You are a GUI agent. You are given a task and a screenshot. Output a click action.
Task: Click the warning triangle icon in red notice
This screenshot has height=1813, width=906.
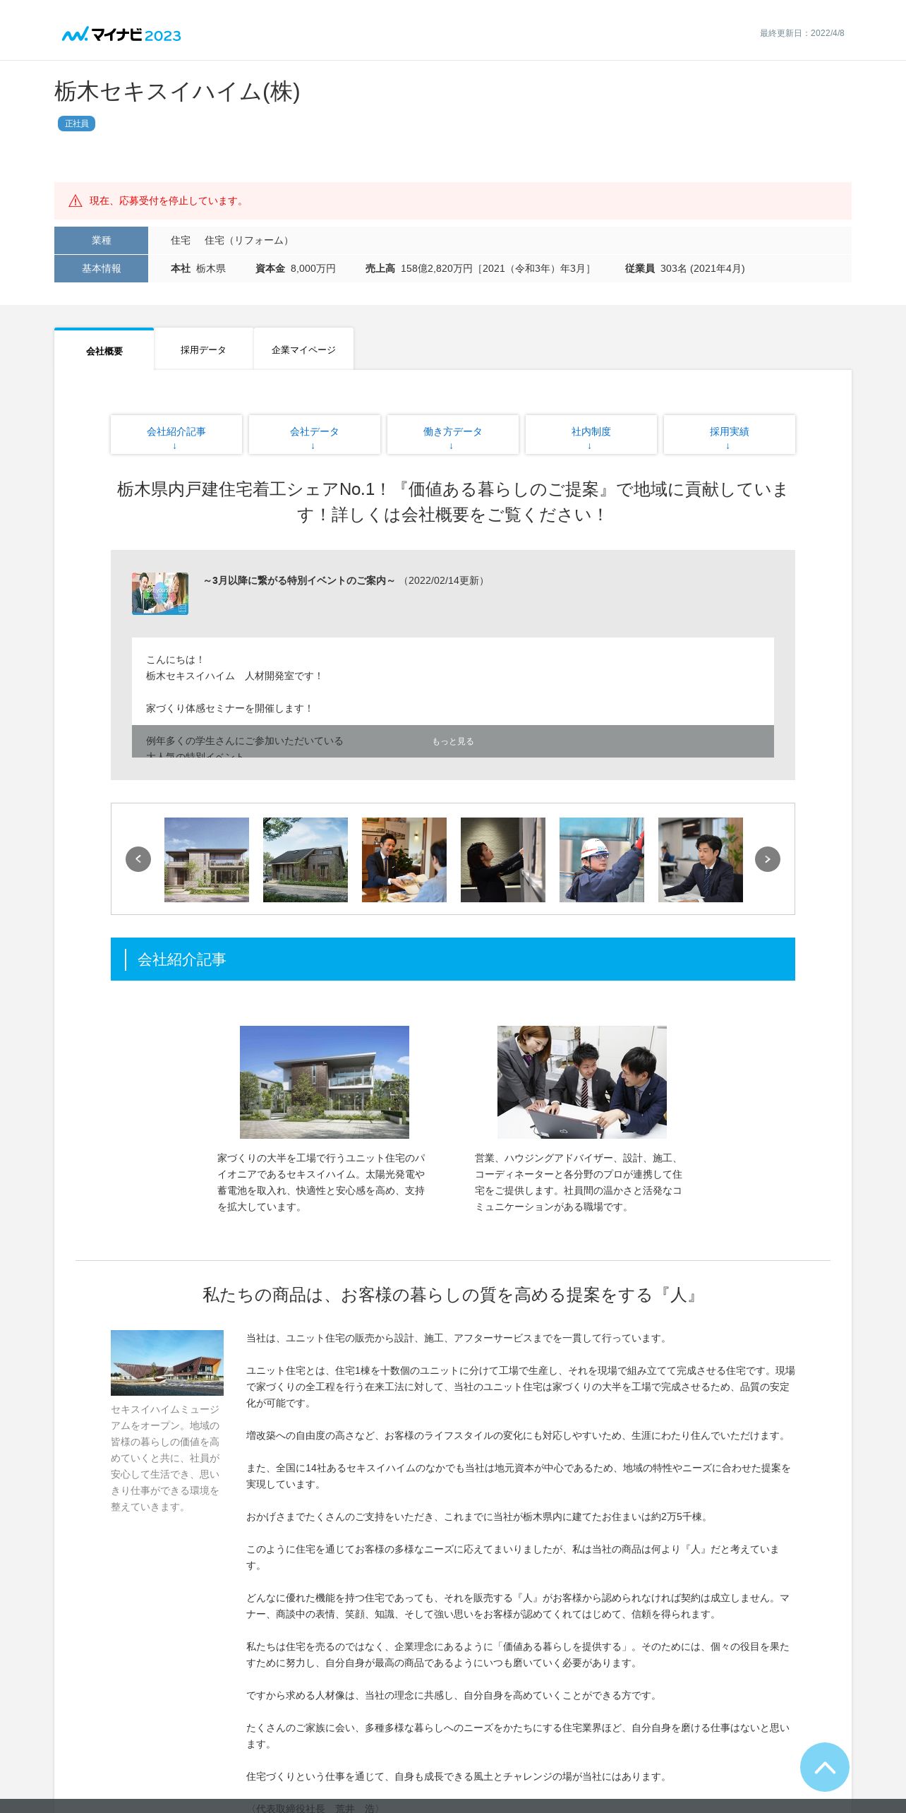click(75, 201)
